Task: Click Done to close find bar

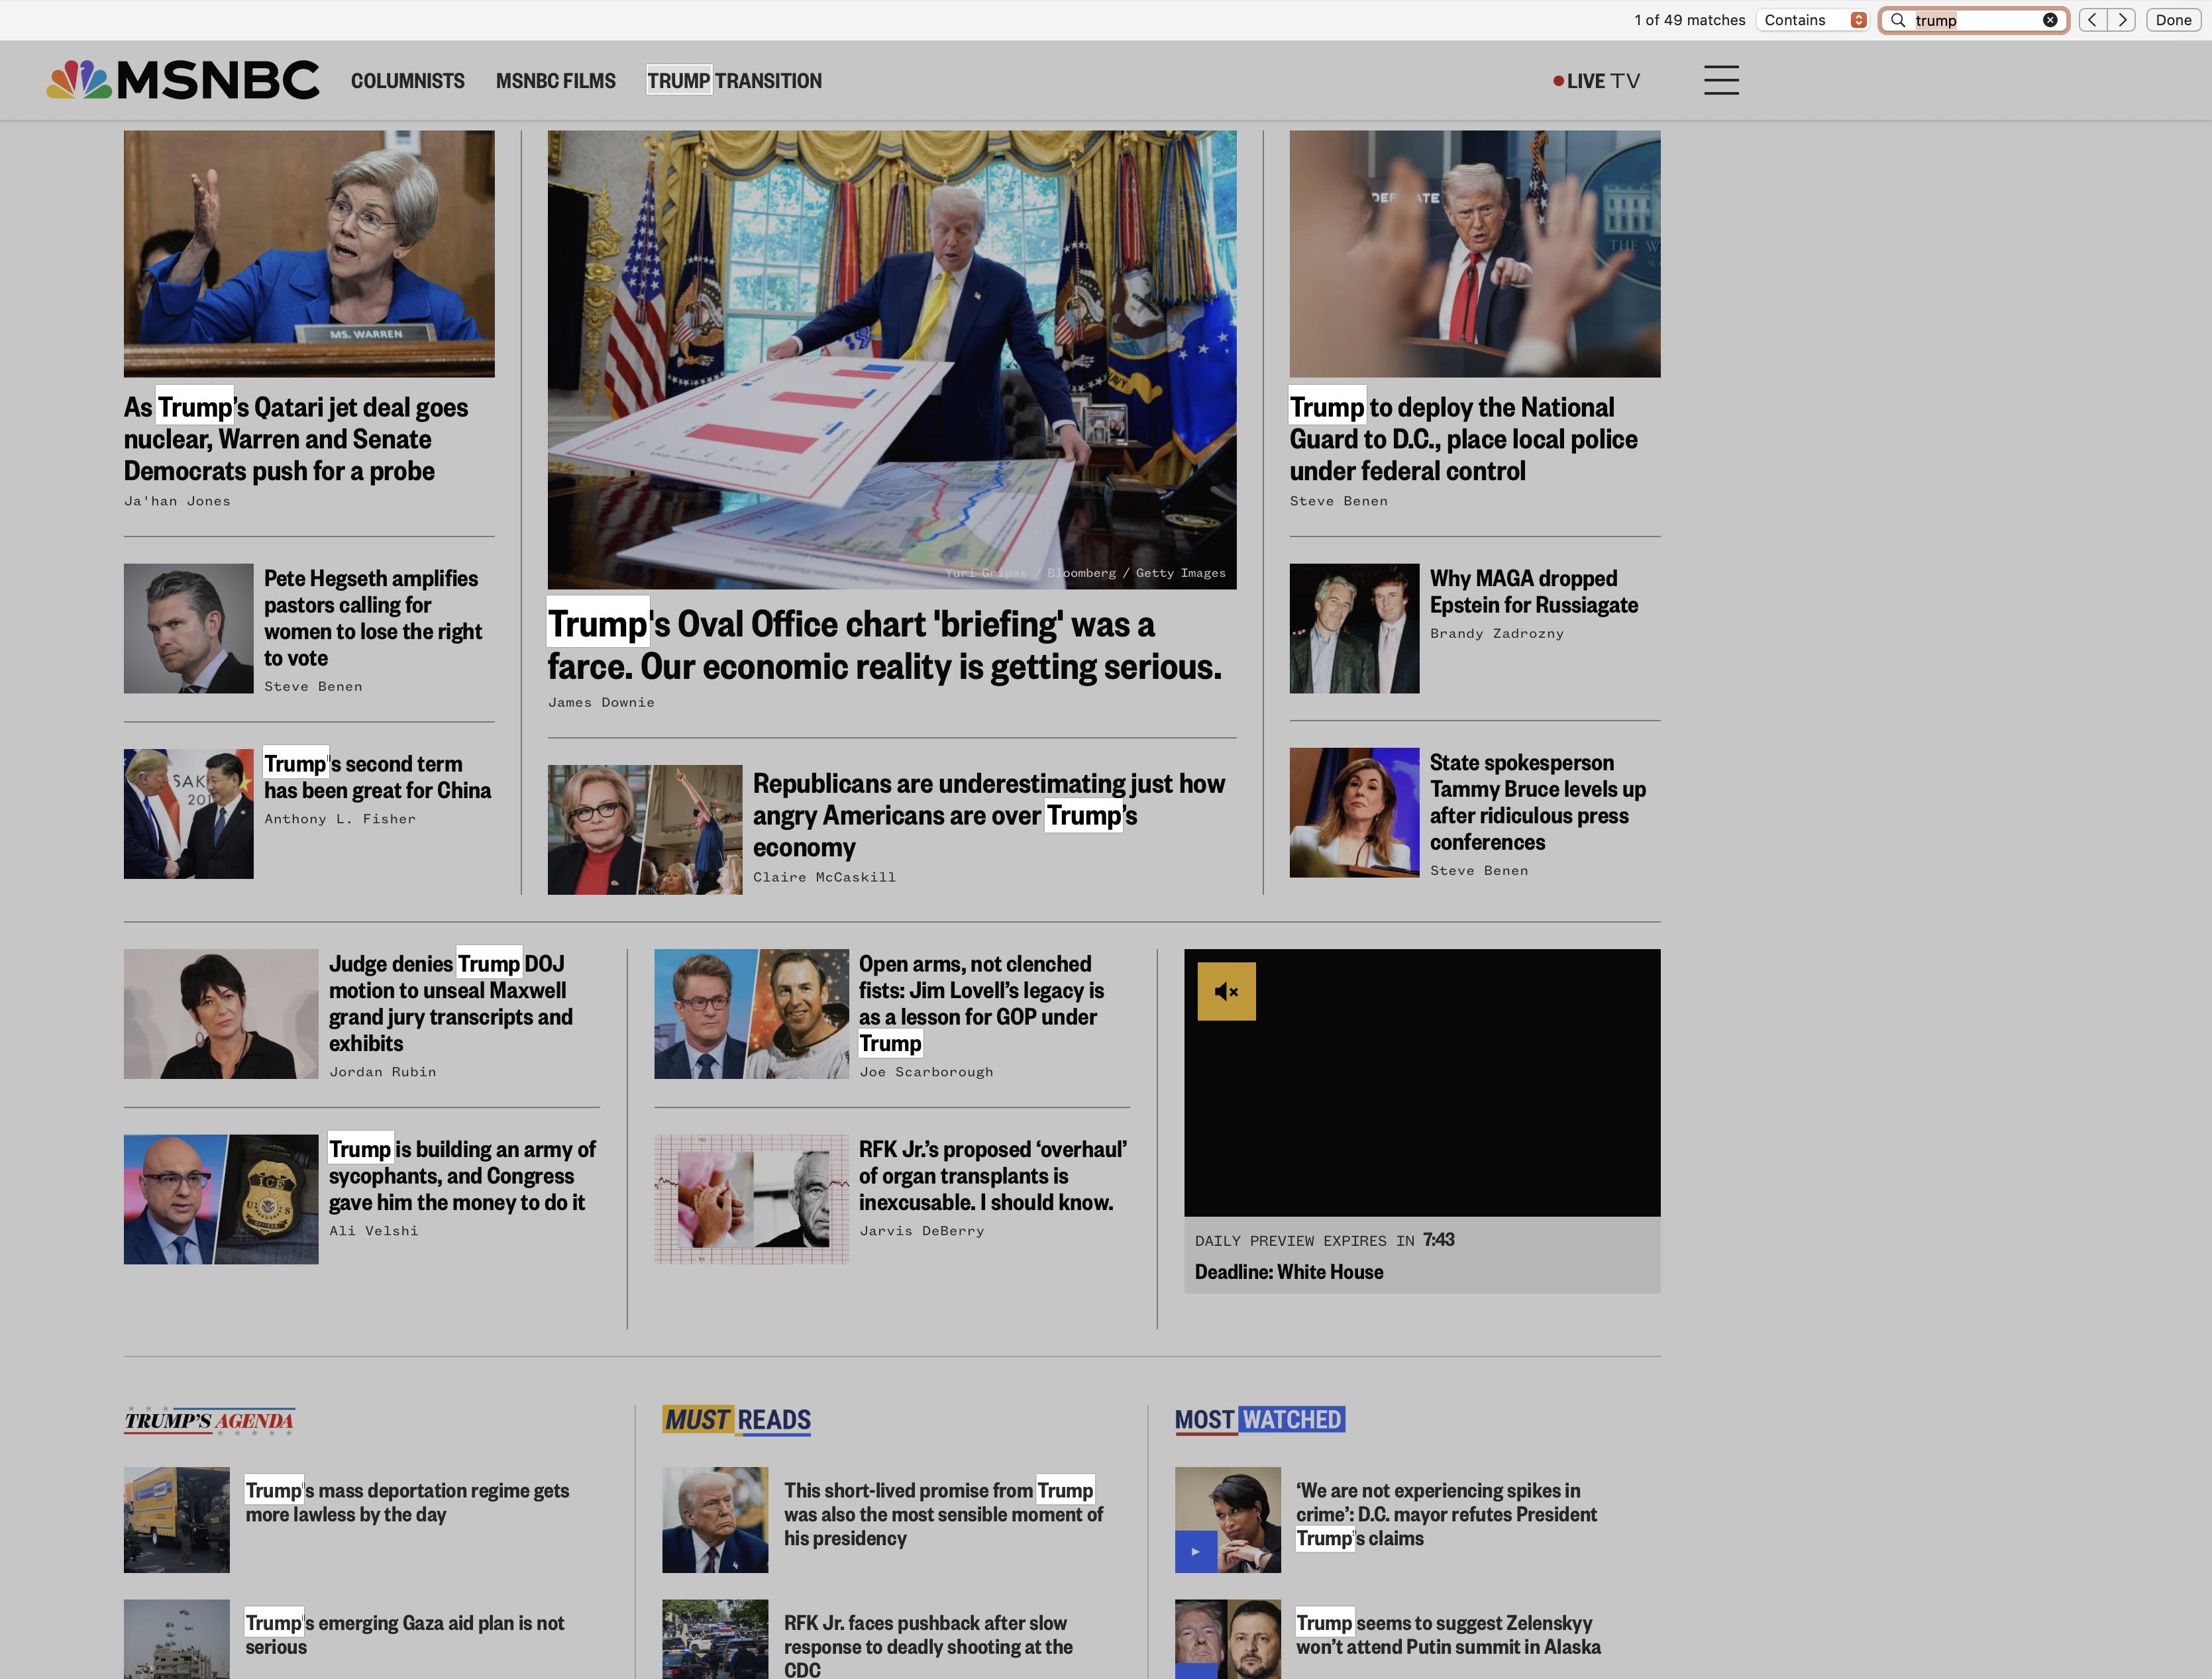Action: coord(2173,20)
